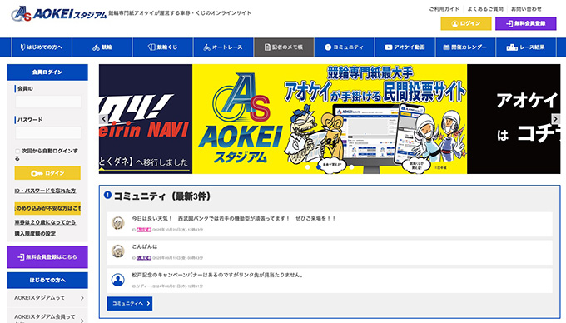Screen dimensions: 566x323
Task: Expand the AOKEIスタジアムって sidebar item
Action: (x=47, y=298)
